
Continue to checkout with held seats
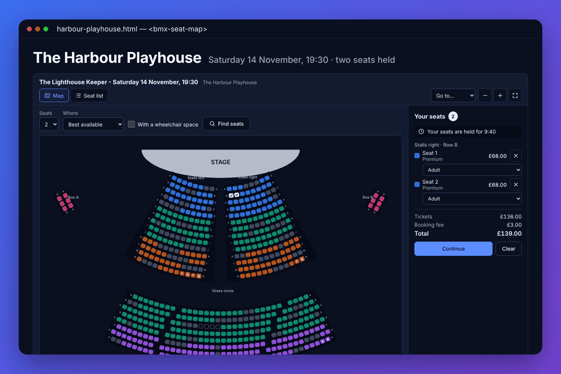pos(453,249)
